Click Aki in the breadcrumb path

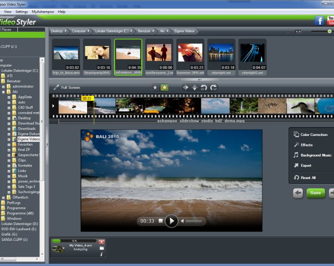pos(162,31)
